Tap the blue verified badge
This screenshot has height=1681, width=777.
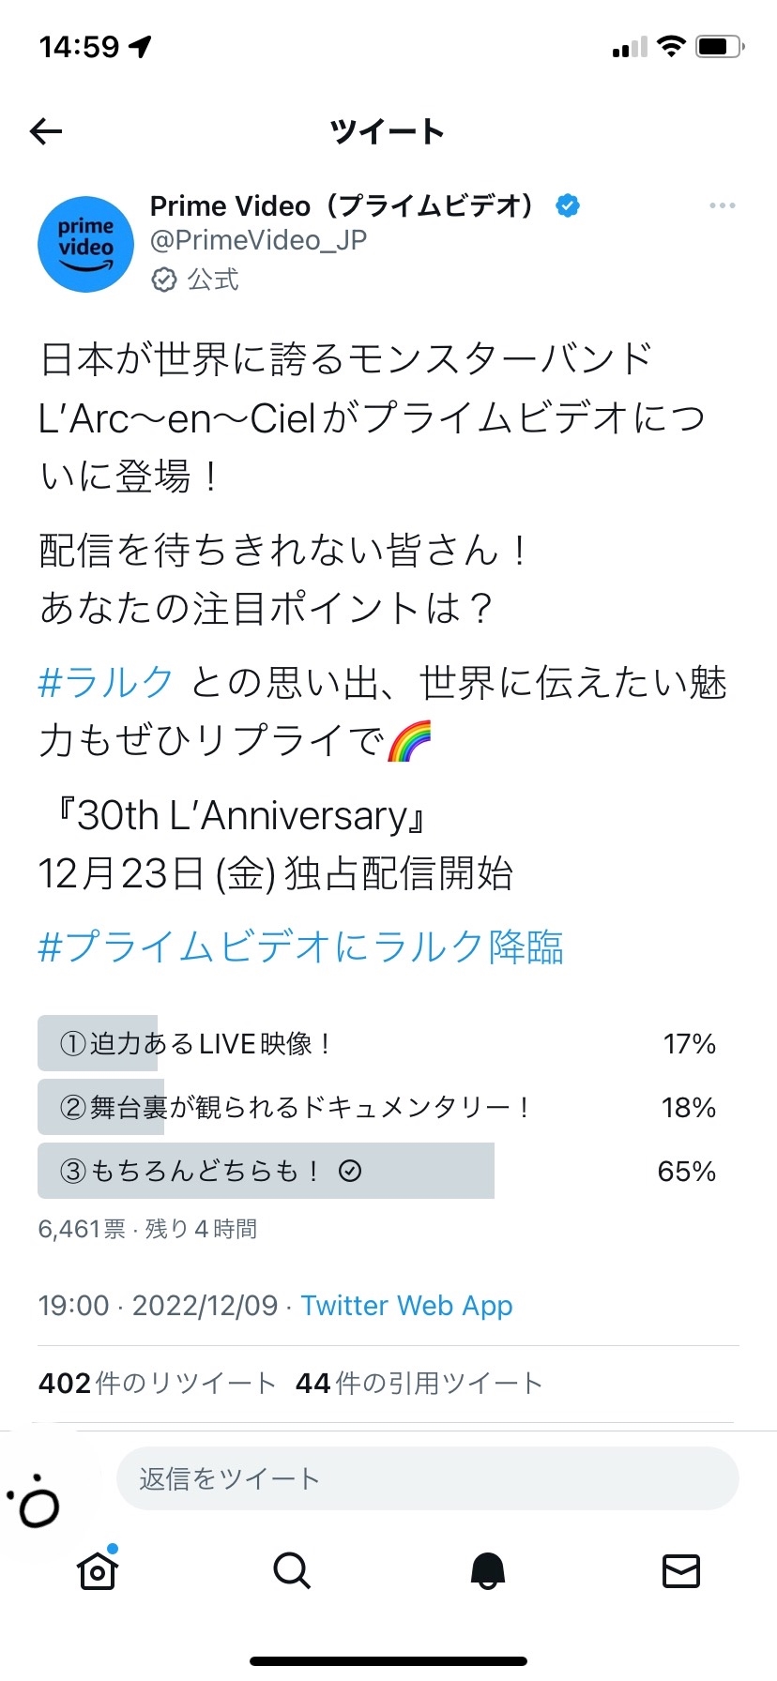[x=568, y=205]
